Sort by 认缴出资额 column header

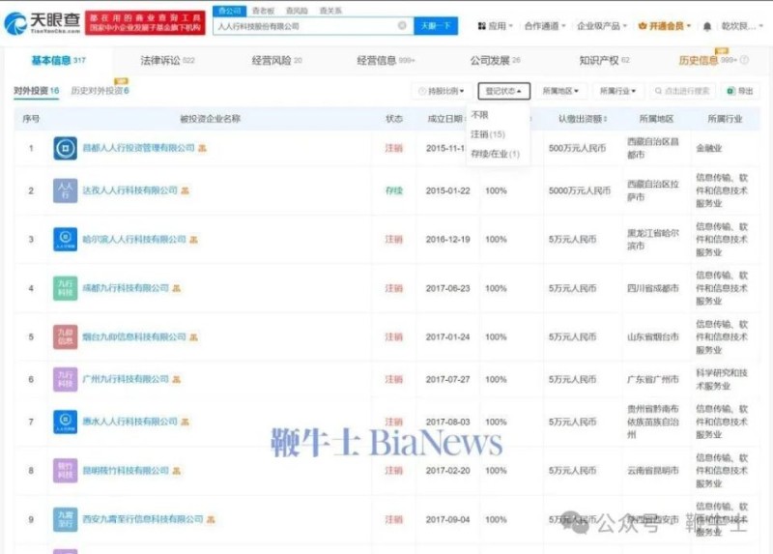583,118
